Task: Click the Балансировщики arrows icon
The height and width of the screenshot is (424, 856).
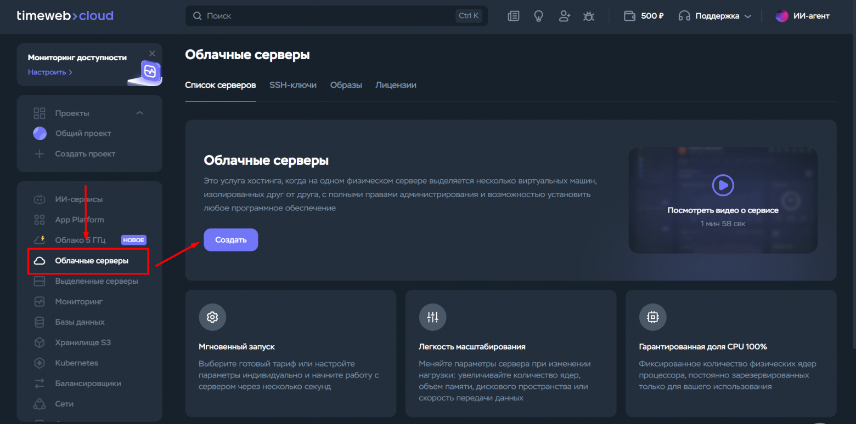Action: [40, 383]
